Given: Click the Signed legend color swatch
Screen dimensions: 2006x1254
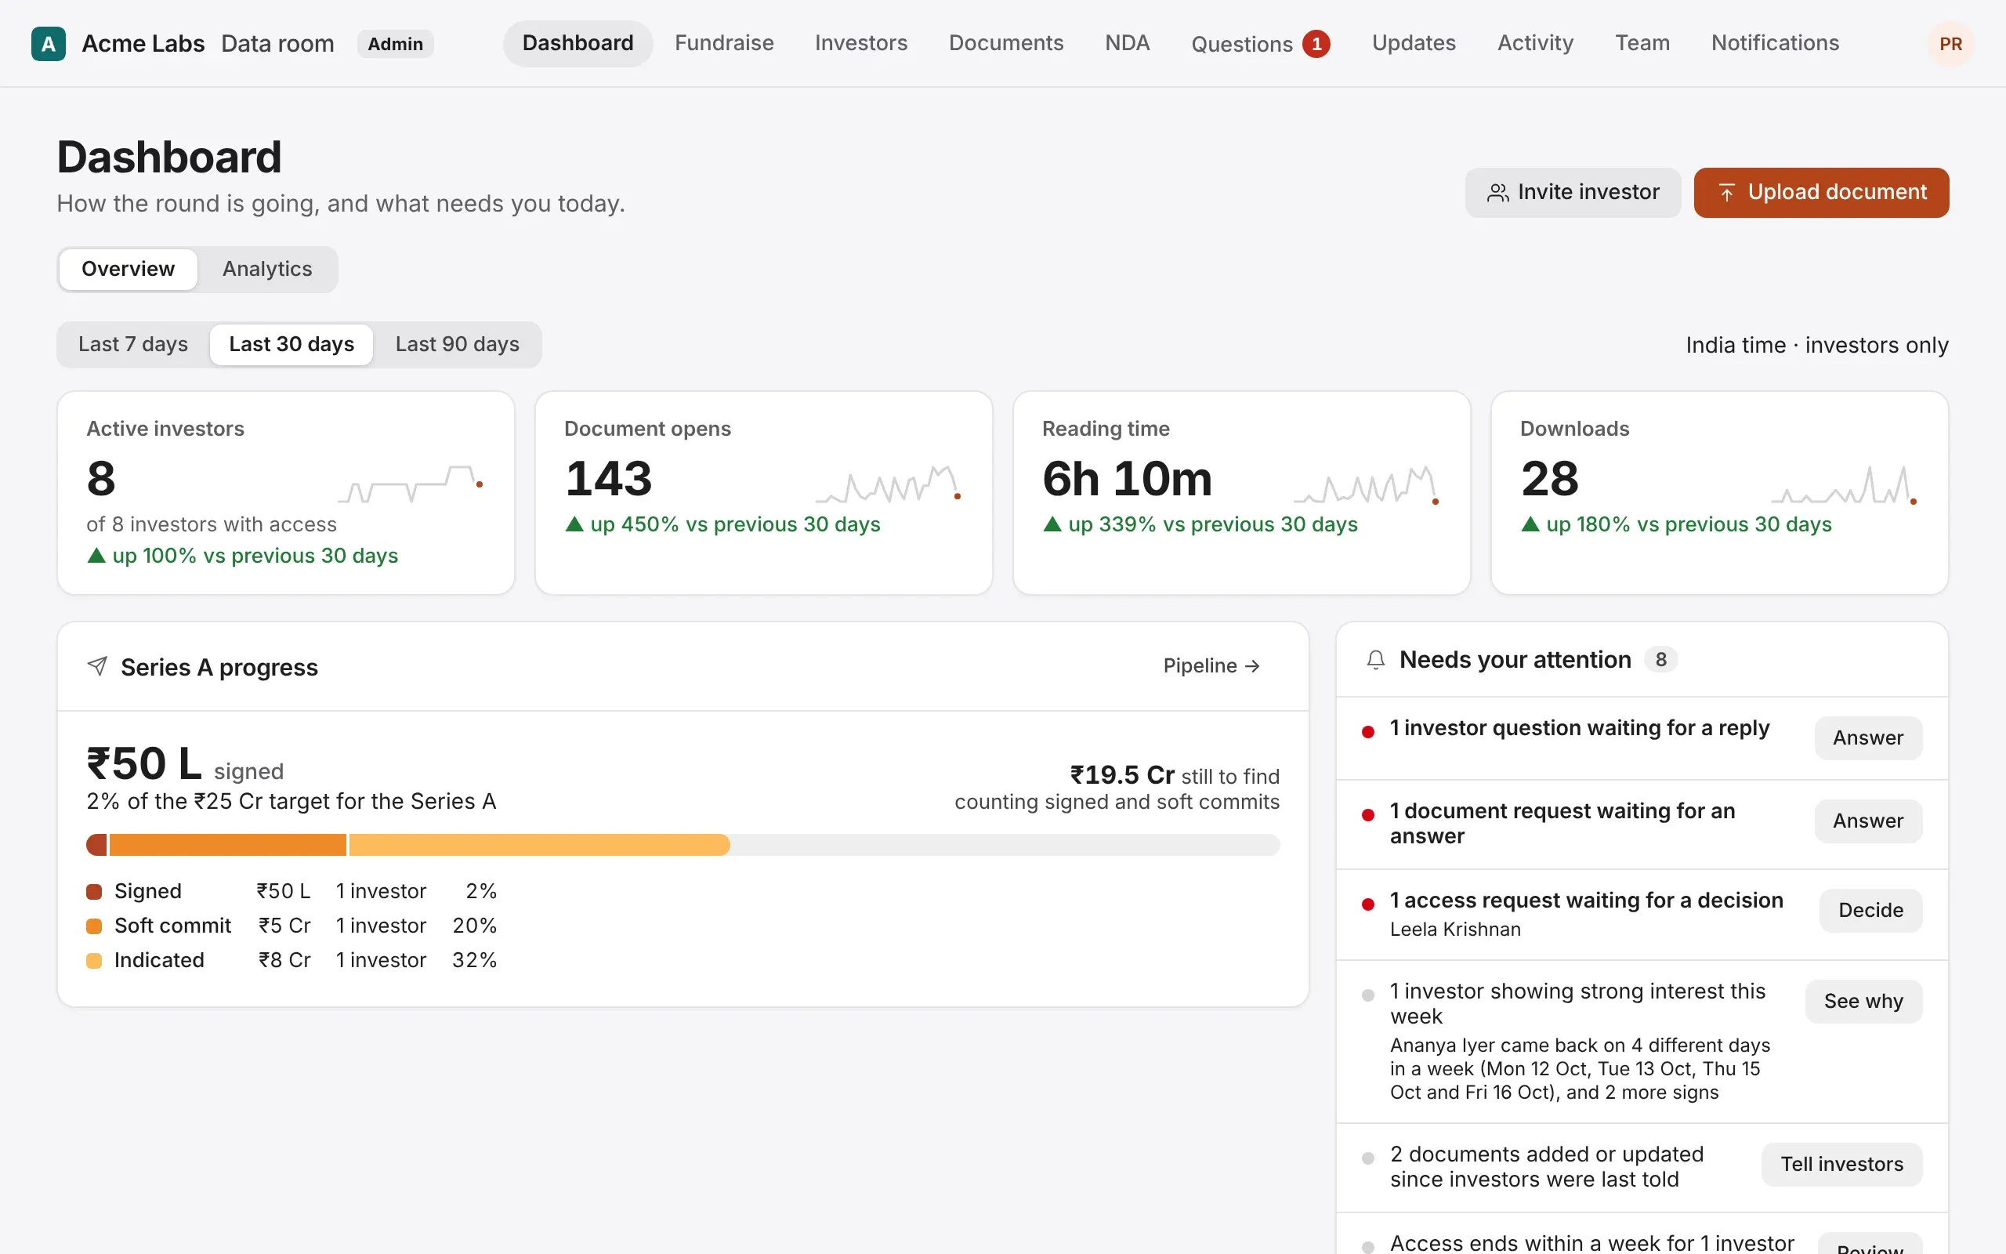Looking at the screenshot, I should 95,892.
